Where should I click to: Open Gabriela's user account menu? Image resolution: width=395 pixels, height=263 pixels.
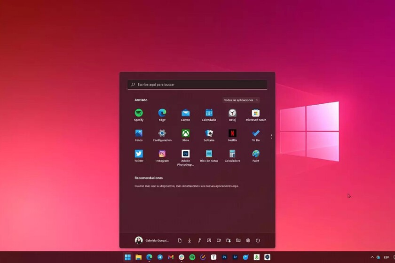[152, 240]
